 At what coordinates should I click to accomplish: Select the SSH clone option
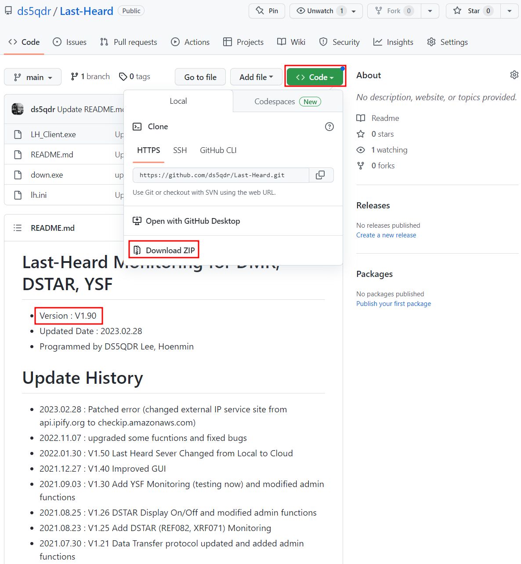coord(180,150)
